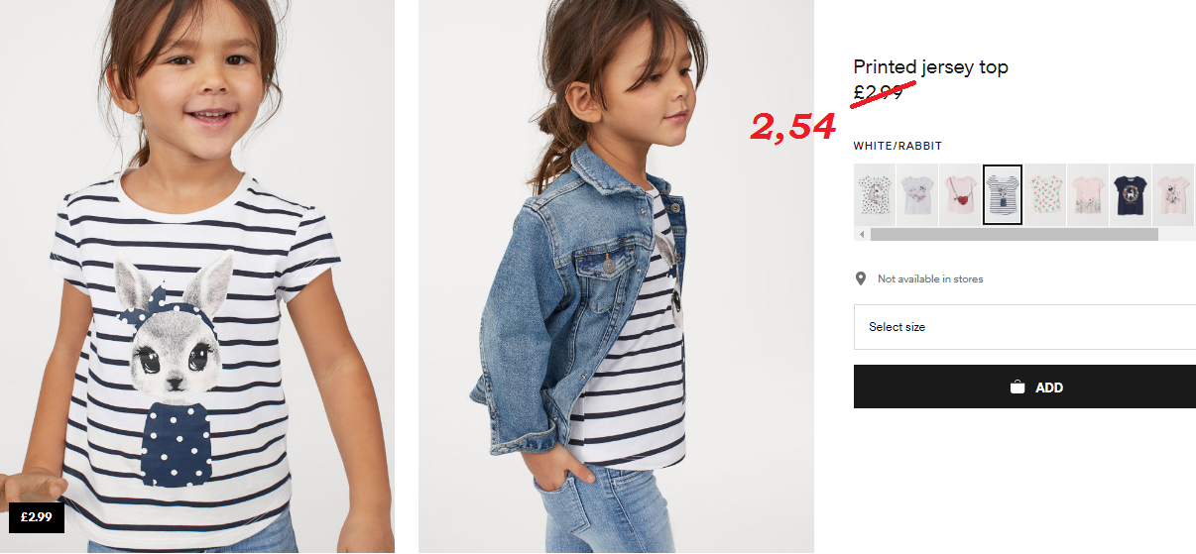This screenshot has width=1196, height=554.
Task: Open the side-view denim jacket photo
Action: (616, 277)
